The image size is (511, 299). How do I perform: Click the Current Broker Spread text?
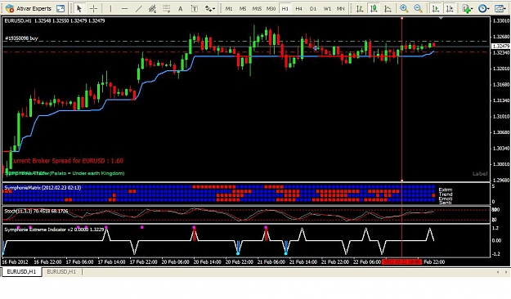point(67,161)
